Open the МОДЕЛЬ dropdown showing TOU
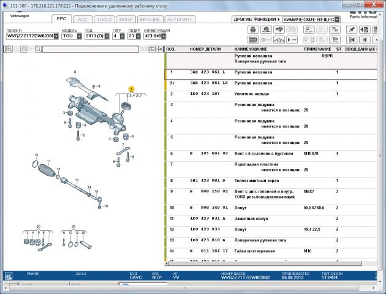This screenshot has width=386, height=294. [79, 36]
